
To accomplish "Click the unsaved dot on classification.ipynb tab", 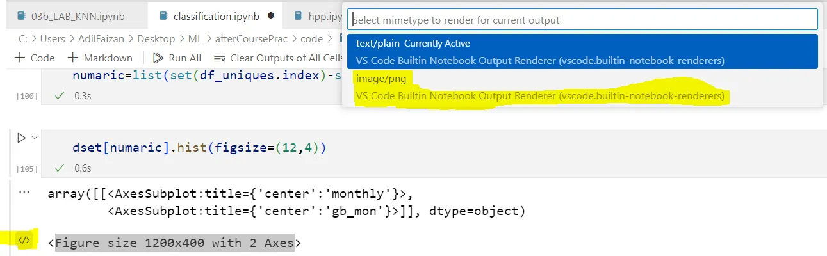I will click(271, 15).
